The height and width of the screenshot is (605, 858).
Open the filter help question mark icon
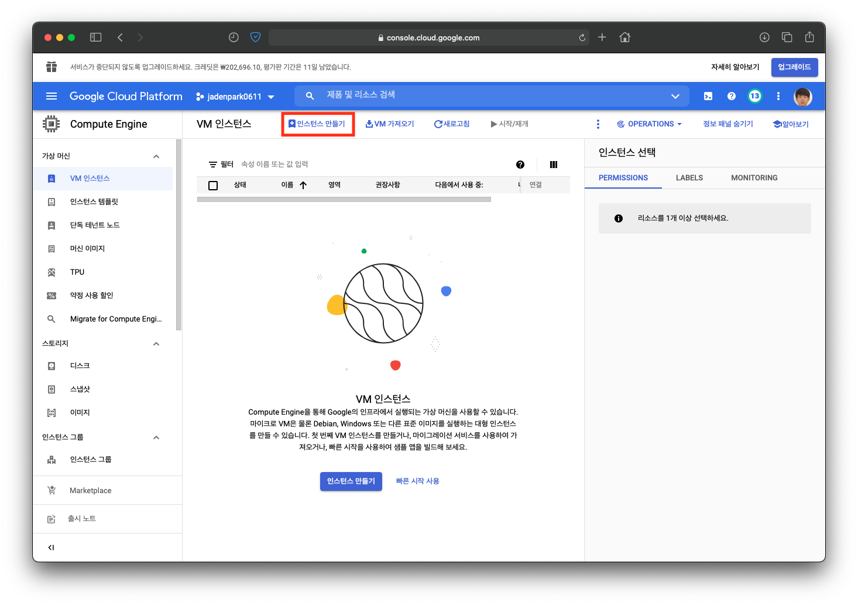click(x=520, y=165)
